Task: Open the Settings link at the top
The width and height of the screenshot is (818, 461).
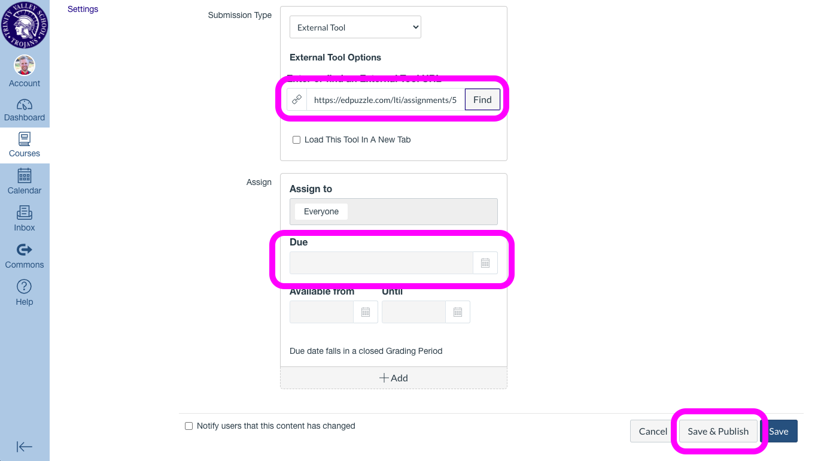Action: (83, 9)
